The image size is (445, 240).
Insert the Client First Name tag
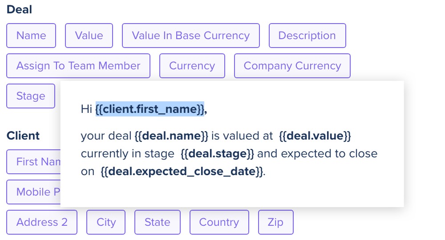33,162
